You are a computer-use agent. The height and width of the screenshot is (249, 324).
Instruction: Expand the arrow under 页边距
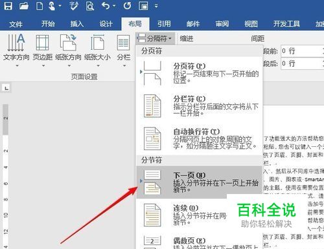(x=43, y=65)
